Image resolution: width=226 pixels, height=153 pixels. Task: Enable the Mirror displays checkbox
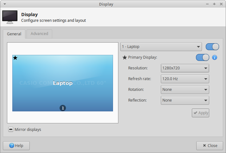coord(11,129)
